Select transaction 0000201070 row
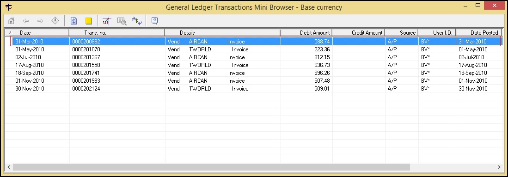 click(x=253, y=49)
